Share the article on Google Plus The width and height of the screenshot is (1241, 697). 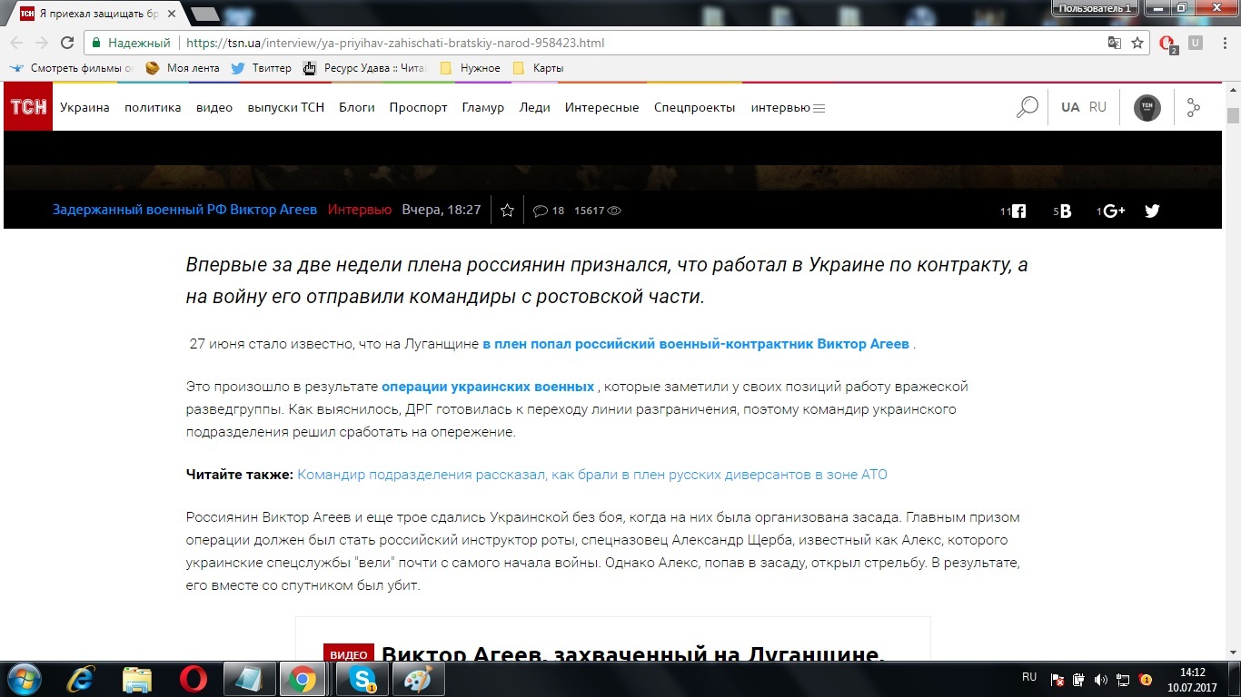(x=1114, y=211)
